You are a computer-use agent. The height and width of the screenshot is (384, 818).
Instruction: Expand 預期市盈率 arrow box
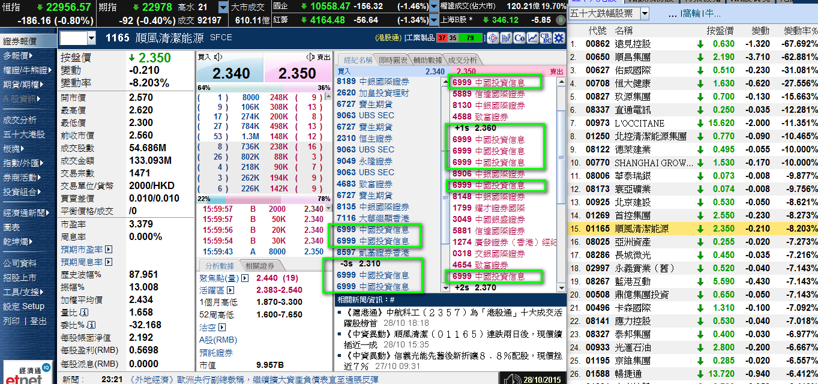point(109,249)
